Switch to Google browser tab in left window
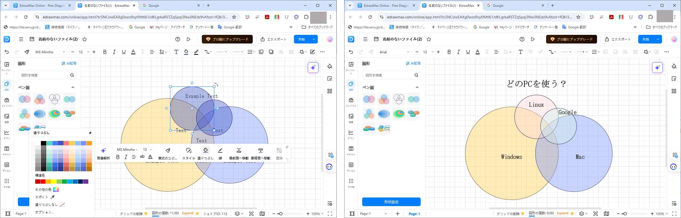The height and width of the screenshot is (218, 681). [x=171, y=5]
